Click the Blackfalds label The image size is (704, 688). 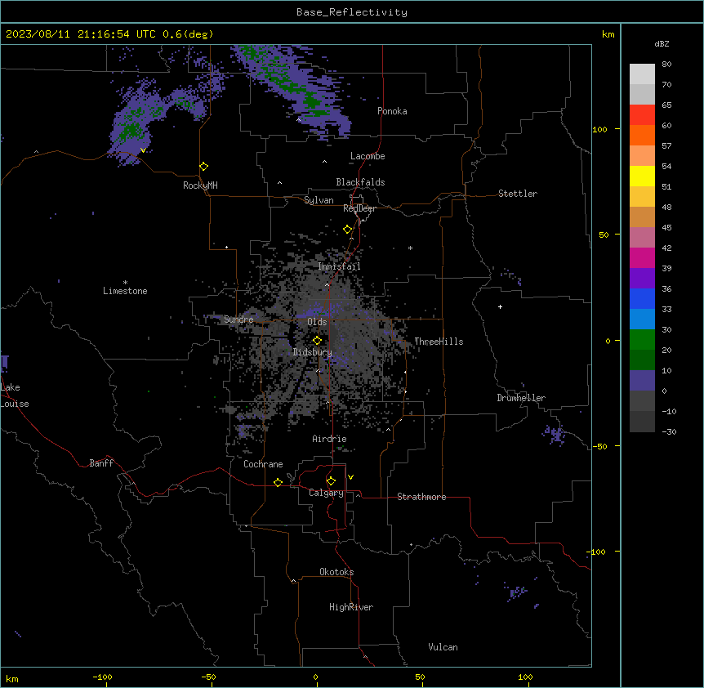[x=360, y=182]
